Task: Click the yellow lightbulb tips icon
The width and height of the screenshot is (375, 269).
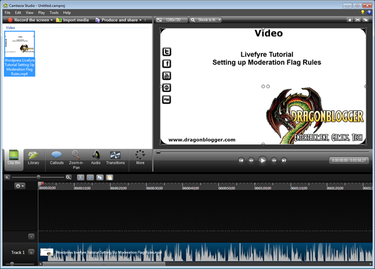Action: tap(362, 13)
